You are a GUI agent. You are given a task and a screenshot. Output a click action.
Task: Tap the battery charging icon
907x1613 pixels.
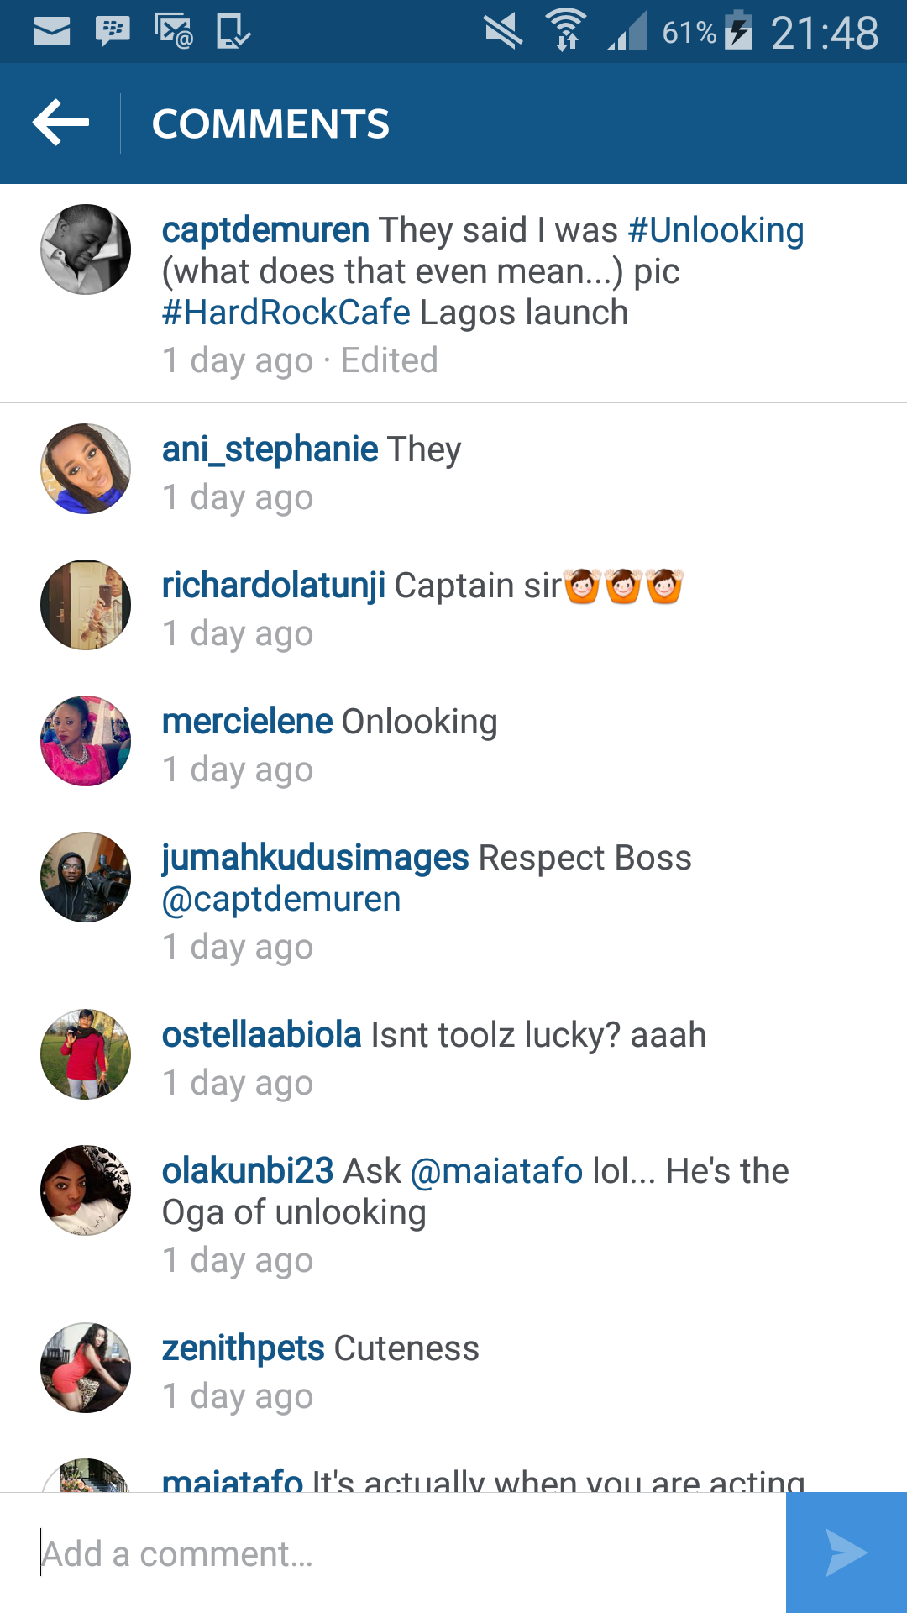click(738, 30)
